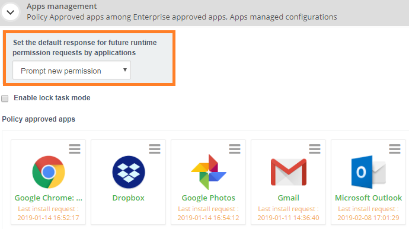This screenshot has height=229, width=409.
Task: Collapse the Apps management section chevron
Action: tap(11, 12)
